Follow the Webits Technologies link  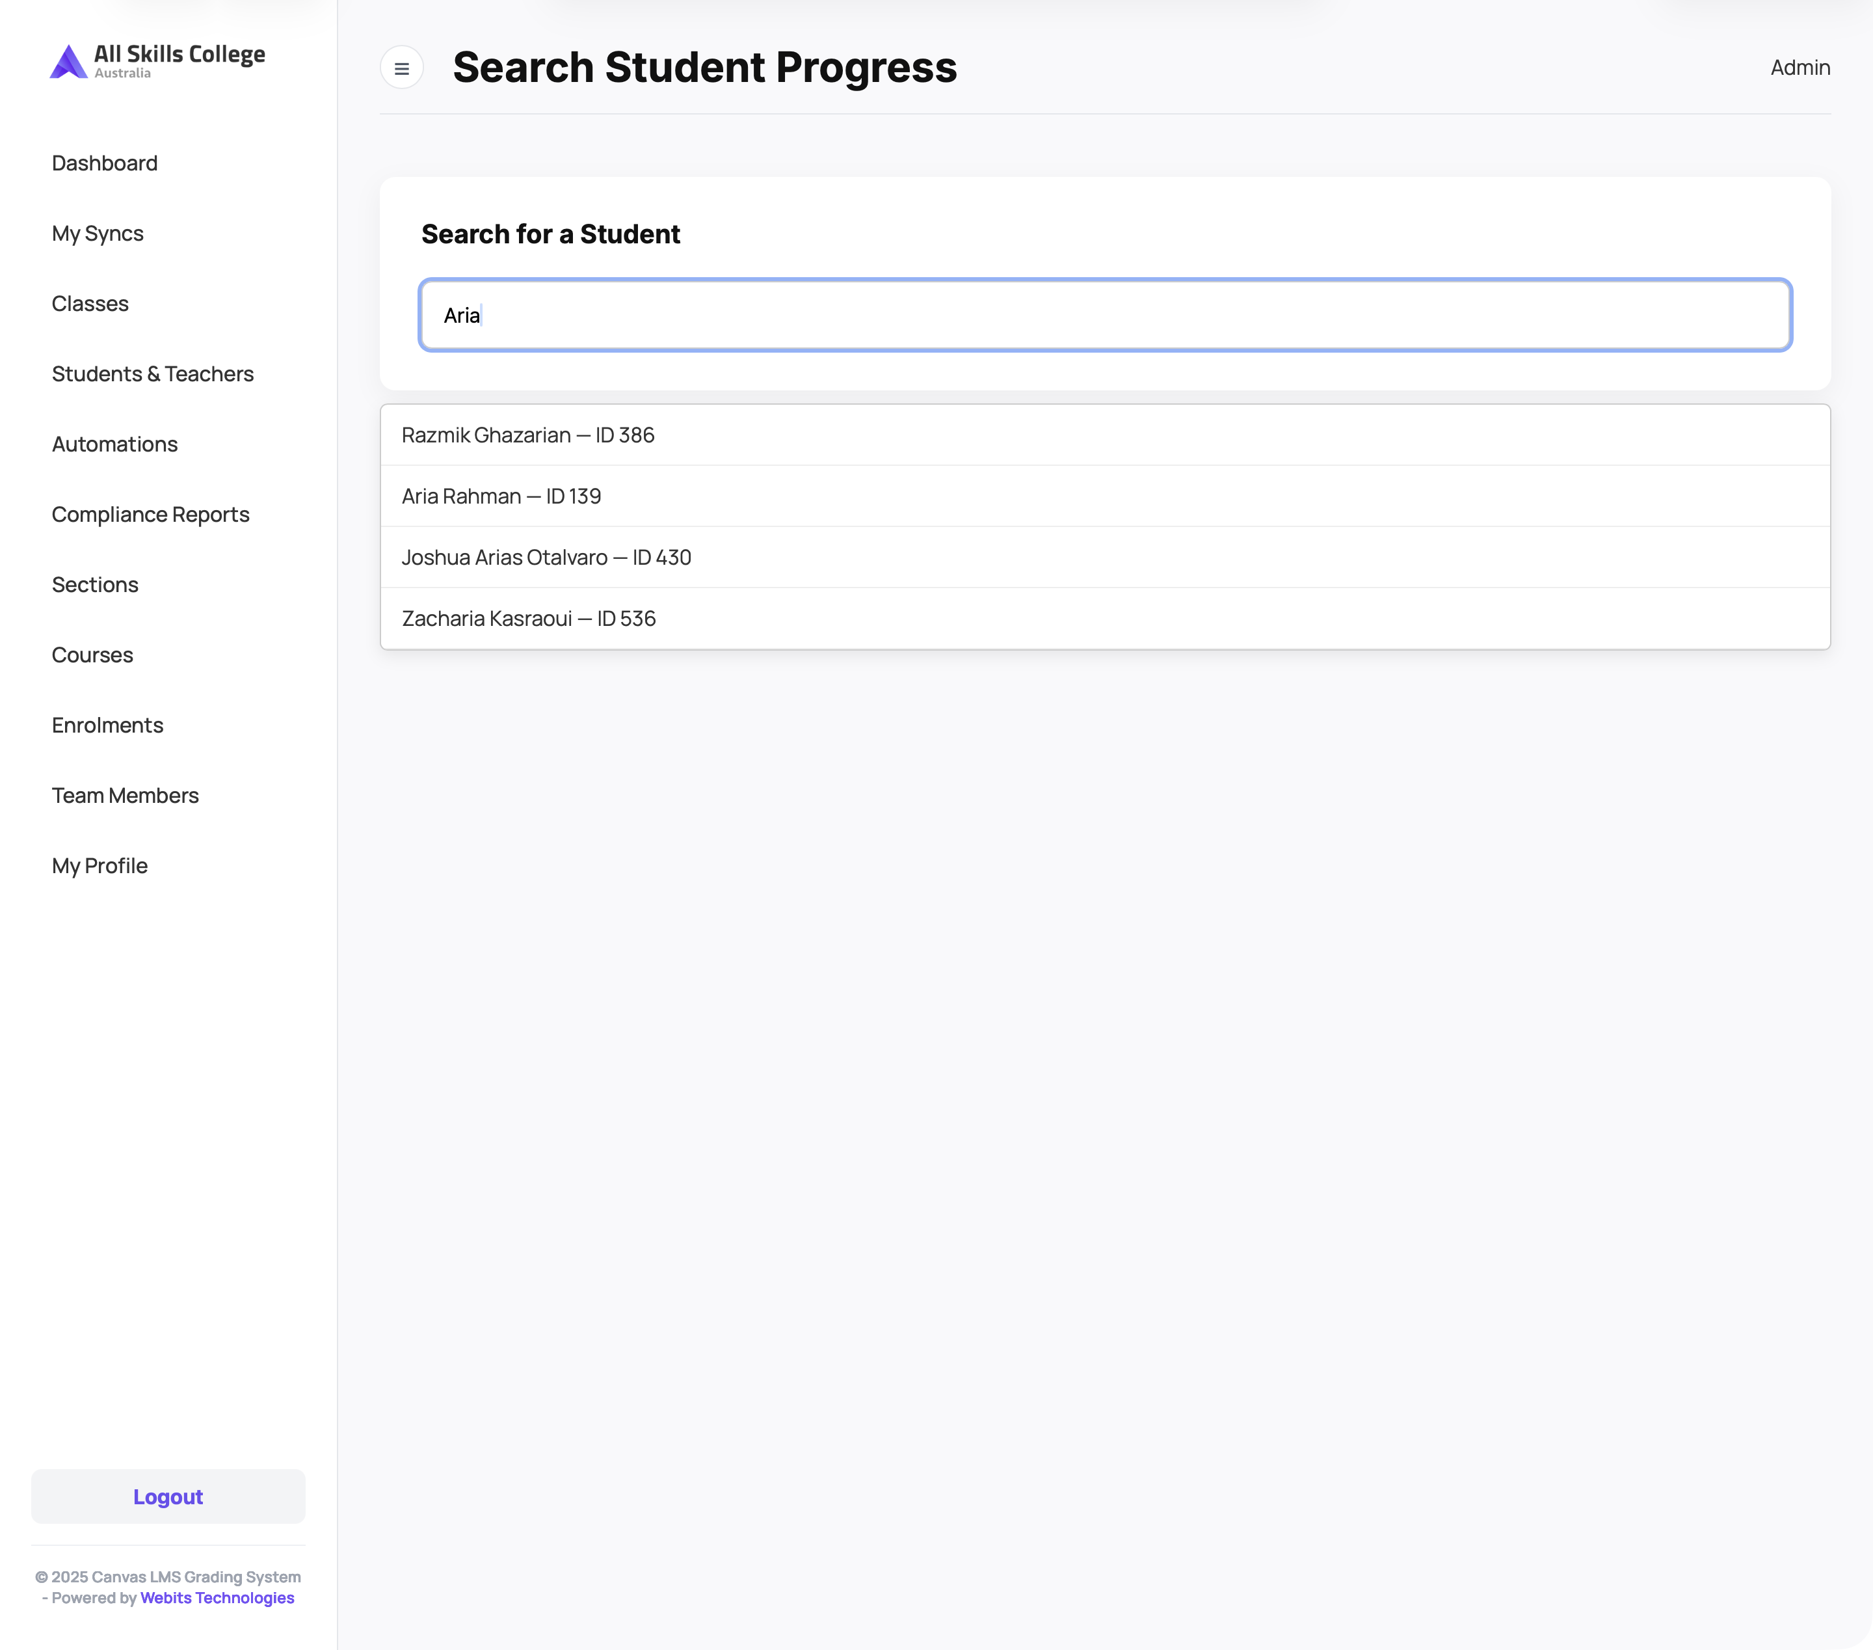(x=217, y=1598)
